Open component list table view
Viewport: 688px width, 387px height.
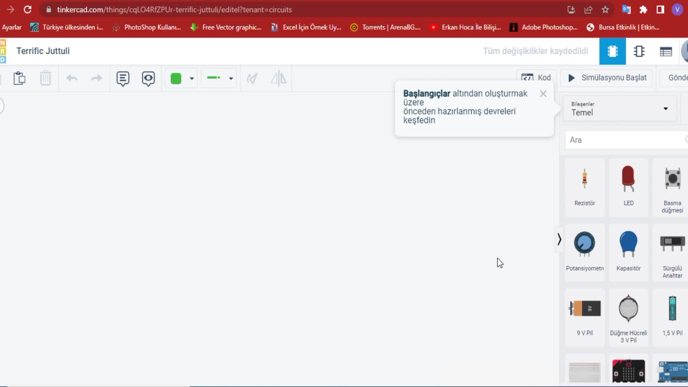coord(666,52)
